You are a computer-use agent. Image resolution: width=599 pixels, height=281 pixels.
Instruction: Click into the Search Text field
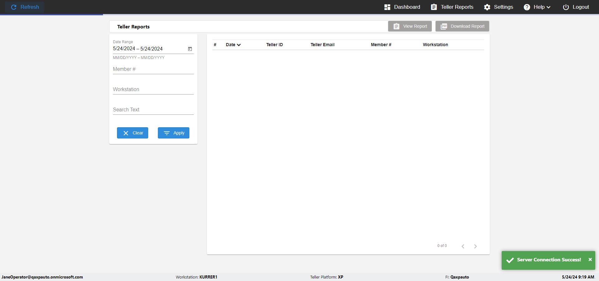153,110
